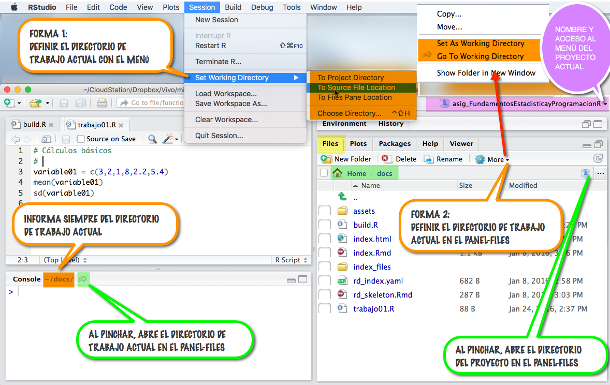The image size is (610, 385).
Task: Open the rd_skeleton.Rmd file link
Action: (x=383, y=295)
